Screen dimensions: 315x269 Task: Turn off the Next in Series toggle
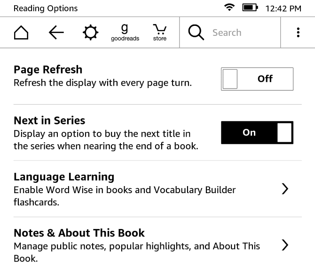pyautogui.click(x=257, y=132)
